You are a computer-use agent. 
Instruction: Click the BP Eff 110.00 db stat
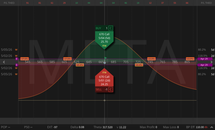(x=197, y=127)
